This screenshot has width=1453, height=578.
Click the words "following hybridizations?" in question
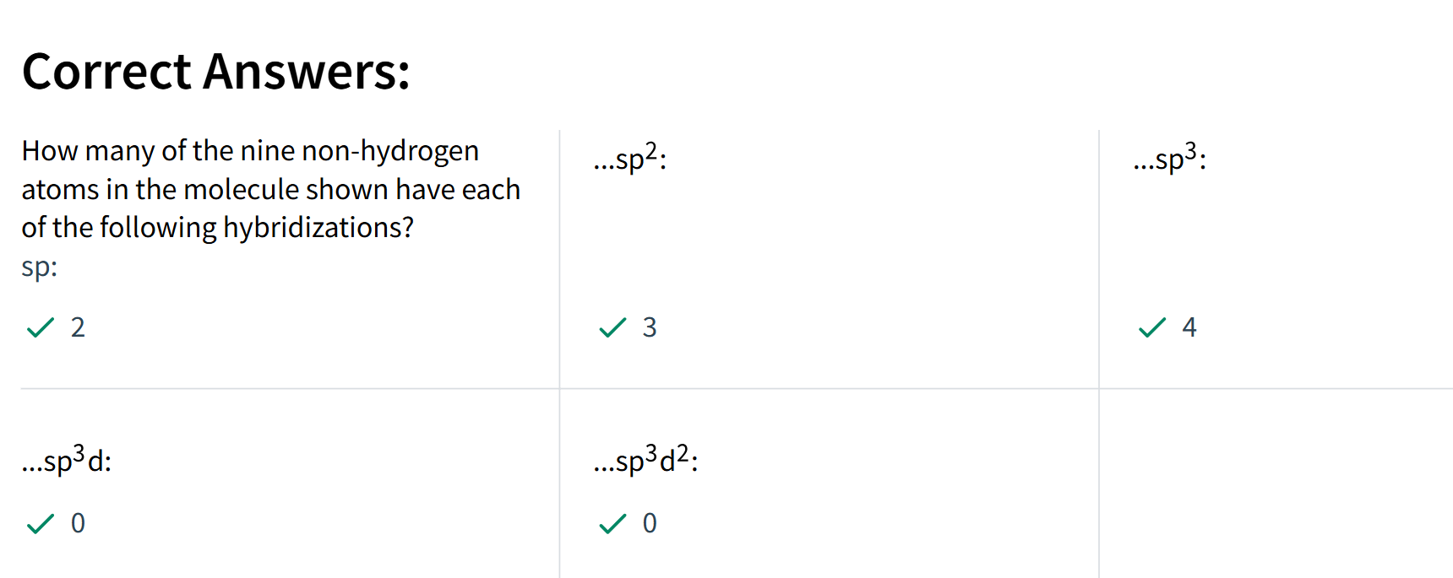(x=257, y=228)
